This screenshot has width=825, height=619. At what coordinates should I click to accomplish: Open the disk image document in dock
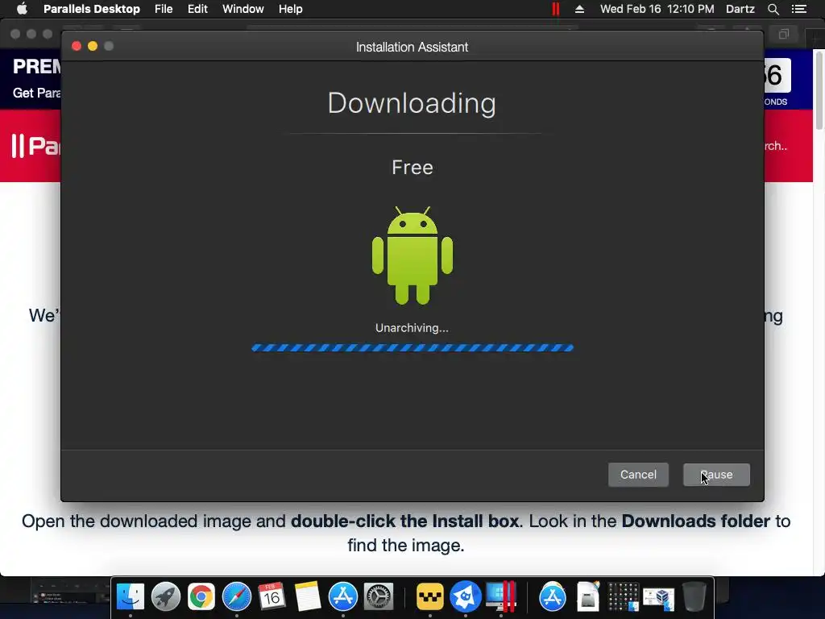point(587,597)
